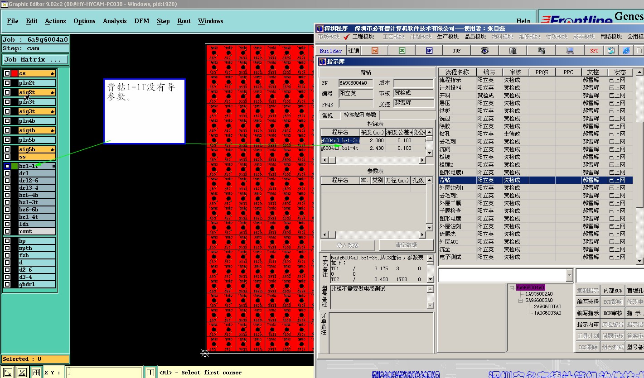The image size is (644, 378).
Task: Click the eye preview icon in toolbar
Action: 484,51
